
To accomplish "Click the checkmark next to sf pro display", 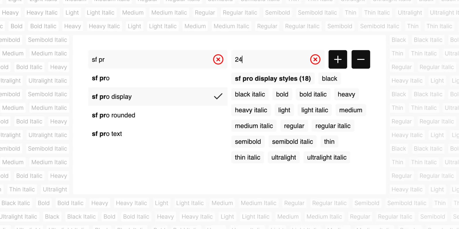I will [218, 96].
